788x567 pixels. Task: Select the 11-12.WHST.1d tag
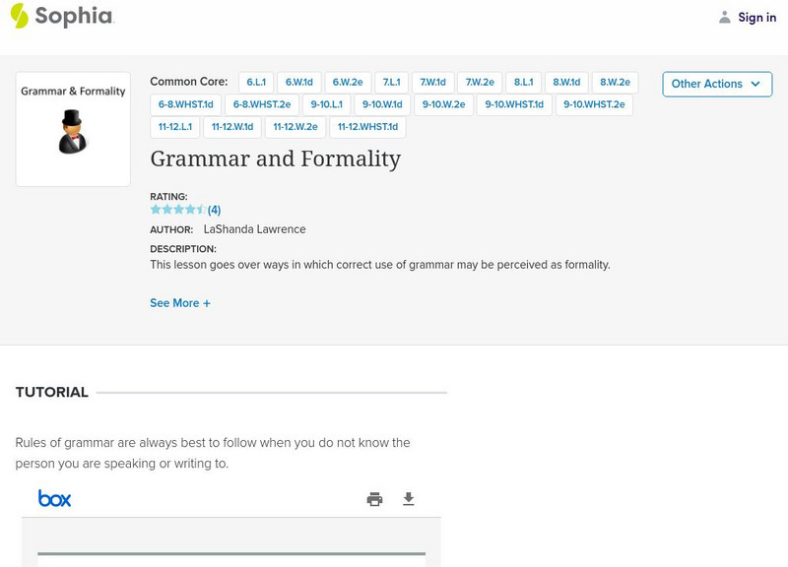tap(367, 127)
